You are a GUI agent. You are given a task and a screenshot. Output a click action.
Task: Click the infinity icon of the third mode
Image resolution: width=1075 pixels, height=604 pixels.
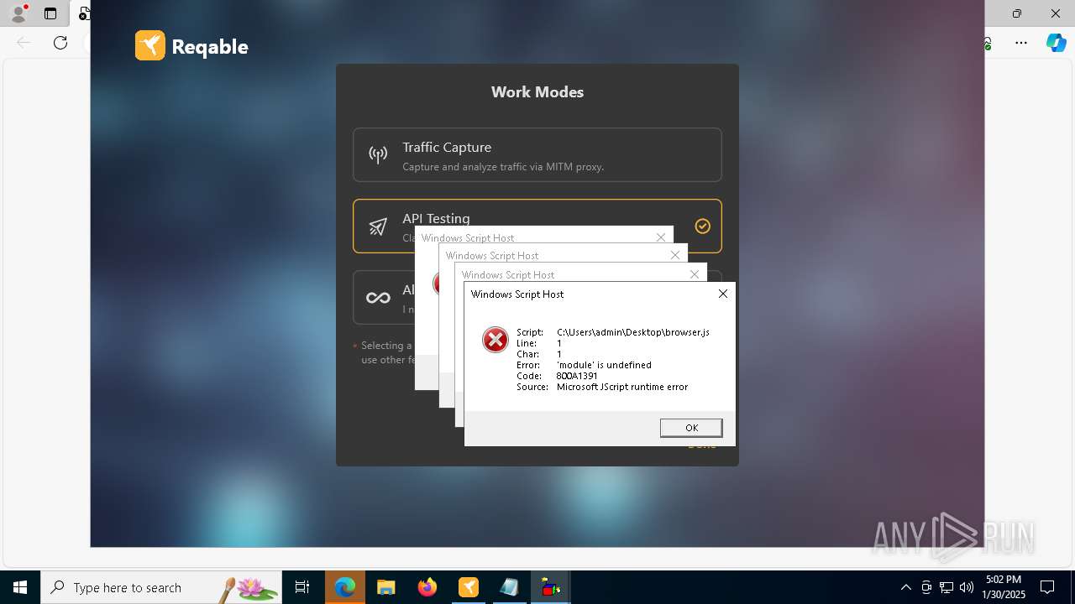(378, 298)
